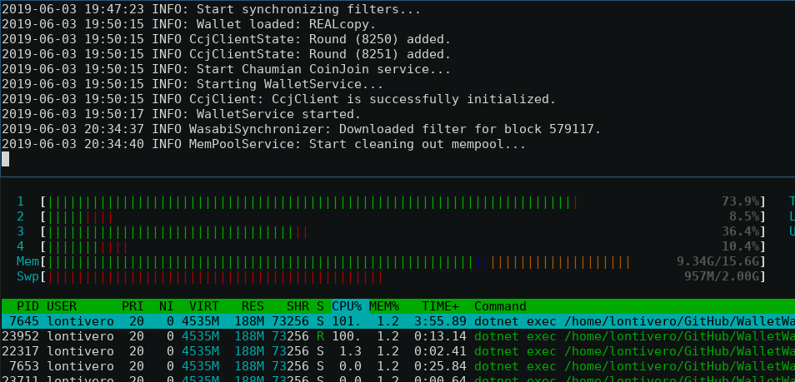Sort by the VIRT column header
This screenshot has height=382, width=795.
coord(204,306)
